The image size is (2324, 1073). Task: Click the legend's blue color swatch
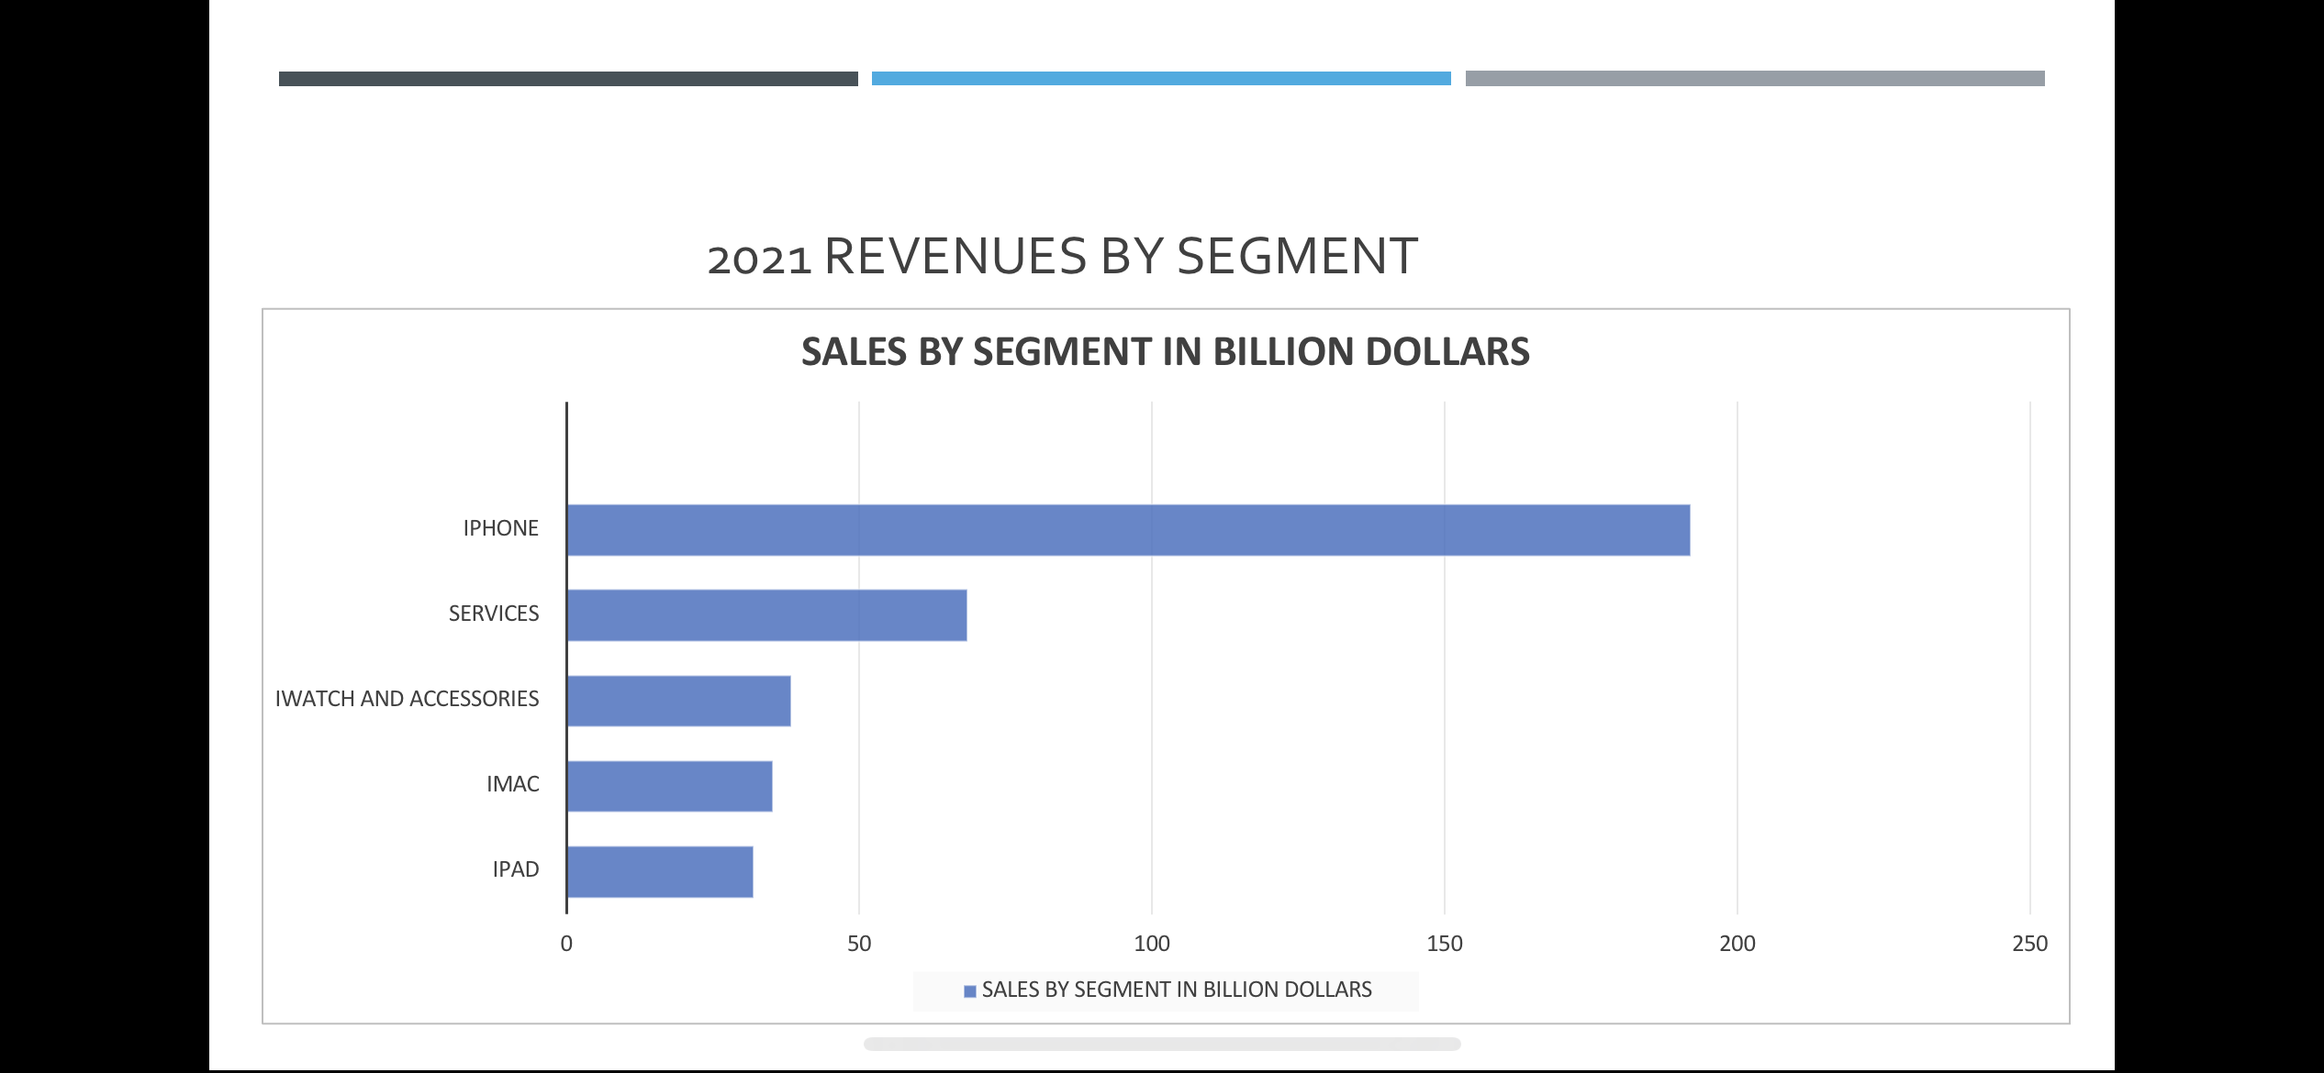point(969,991)
